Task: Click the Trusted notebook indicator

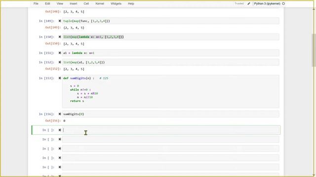Action: point(239,3)
